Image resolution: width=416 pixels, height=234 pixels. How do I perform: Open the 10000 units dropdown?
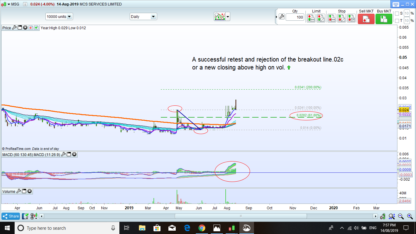pos(59,16)
